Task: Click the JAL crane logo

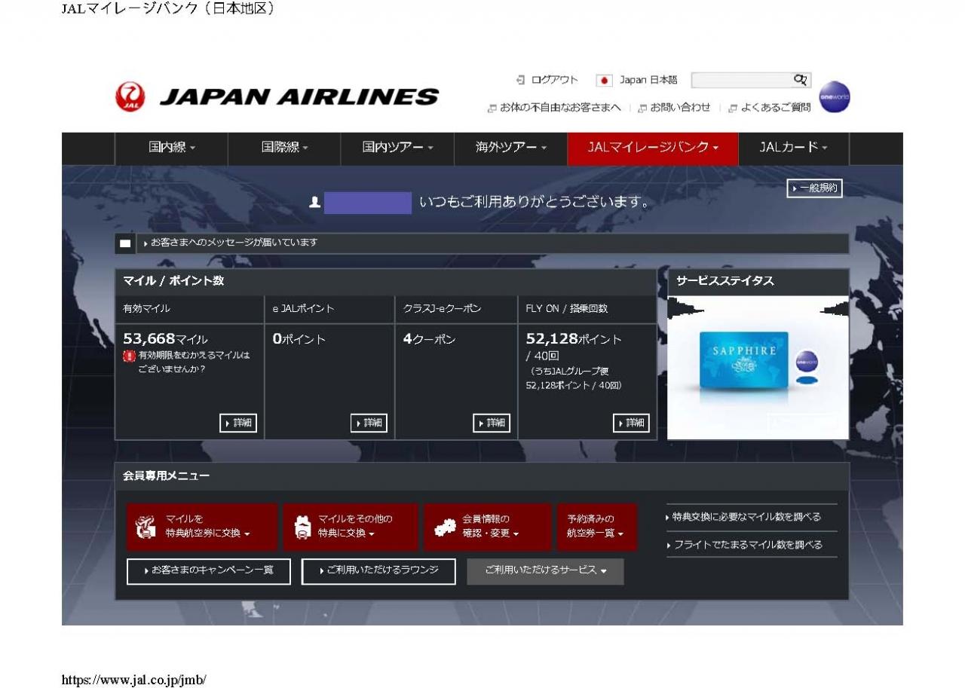Action: pos(129,96)
